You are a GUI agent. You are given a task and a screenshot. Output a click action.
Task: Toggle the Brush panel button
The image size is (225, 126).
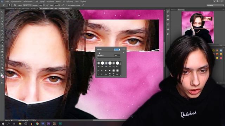pos(15,5)
